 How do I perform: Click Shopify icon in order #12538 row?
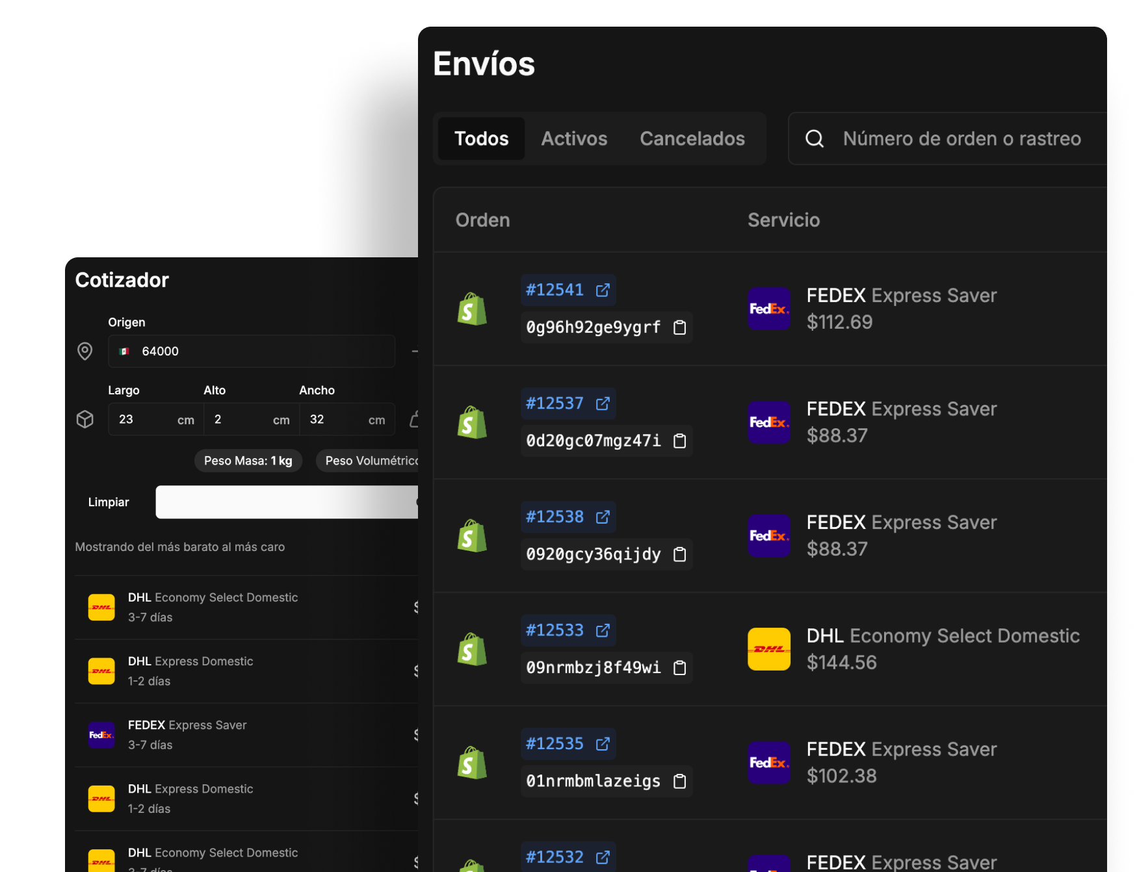click(472, 535)
